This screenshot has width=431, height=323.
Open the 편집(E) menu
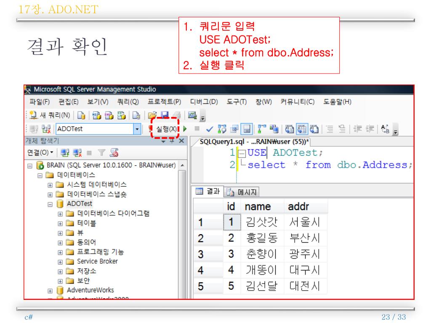(69, 102)
